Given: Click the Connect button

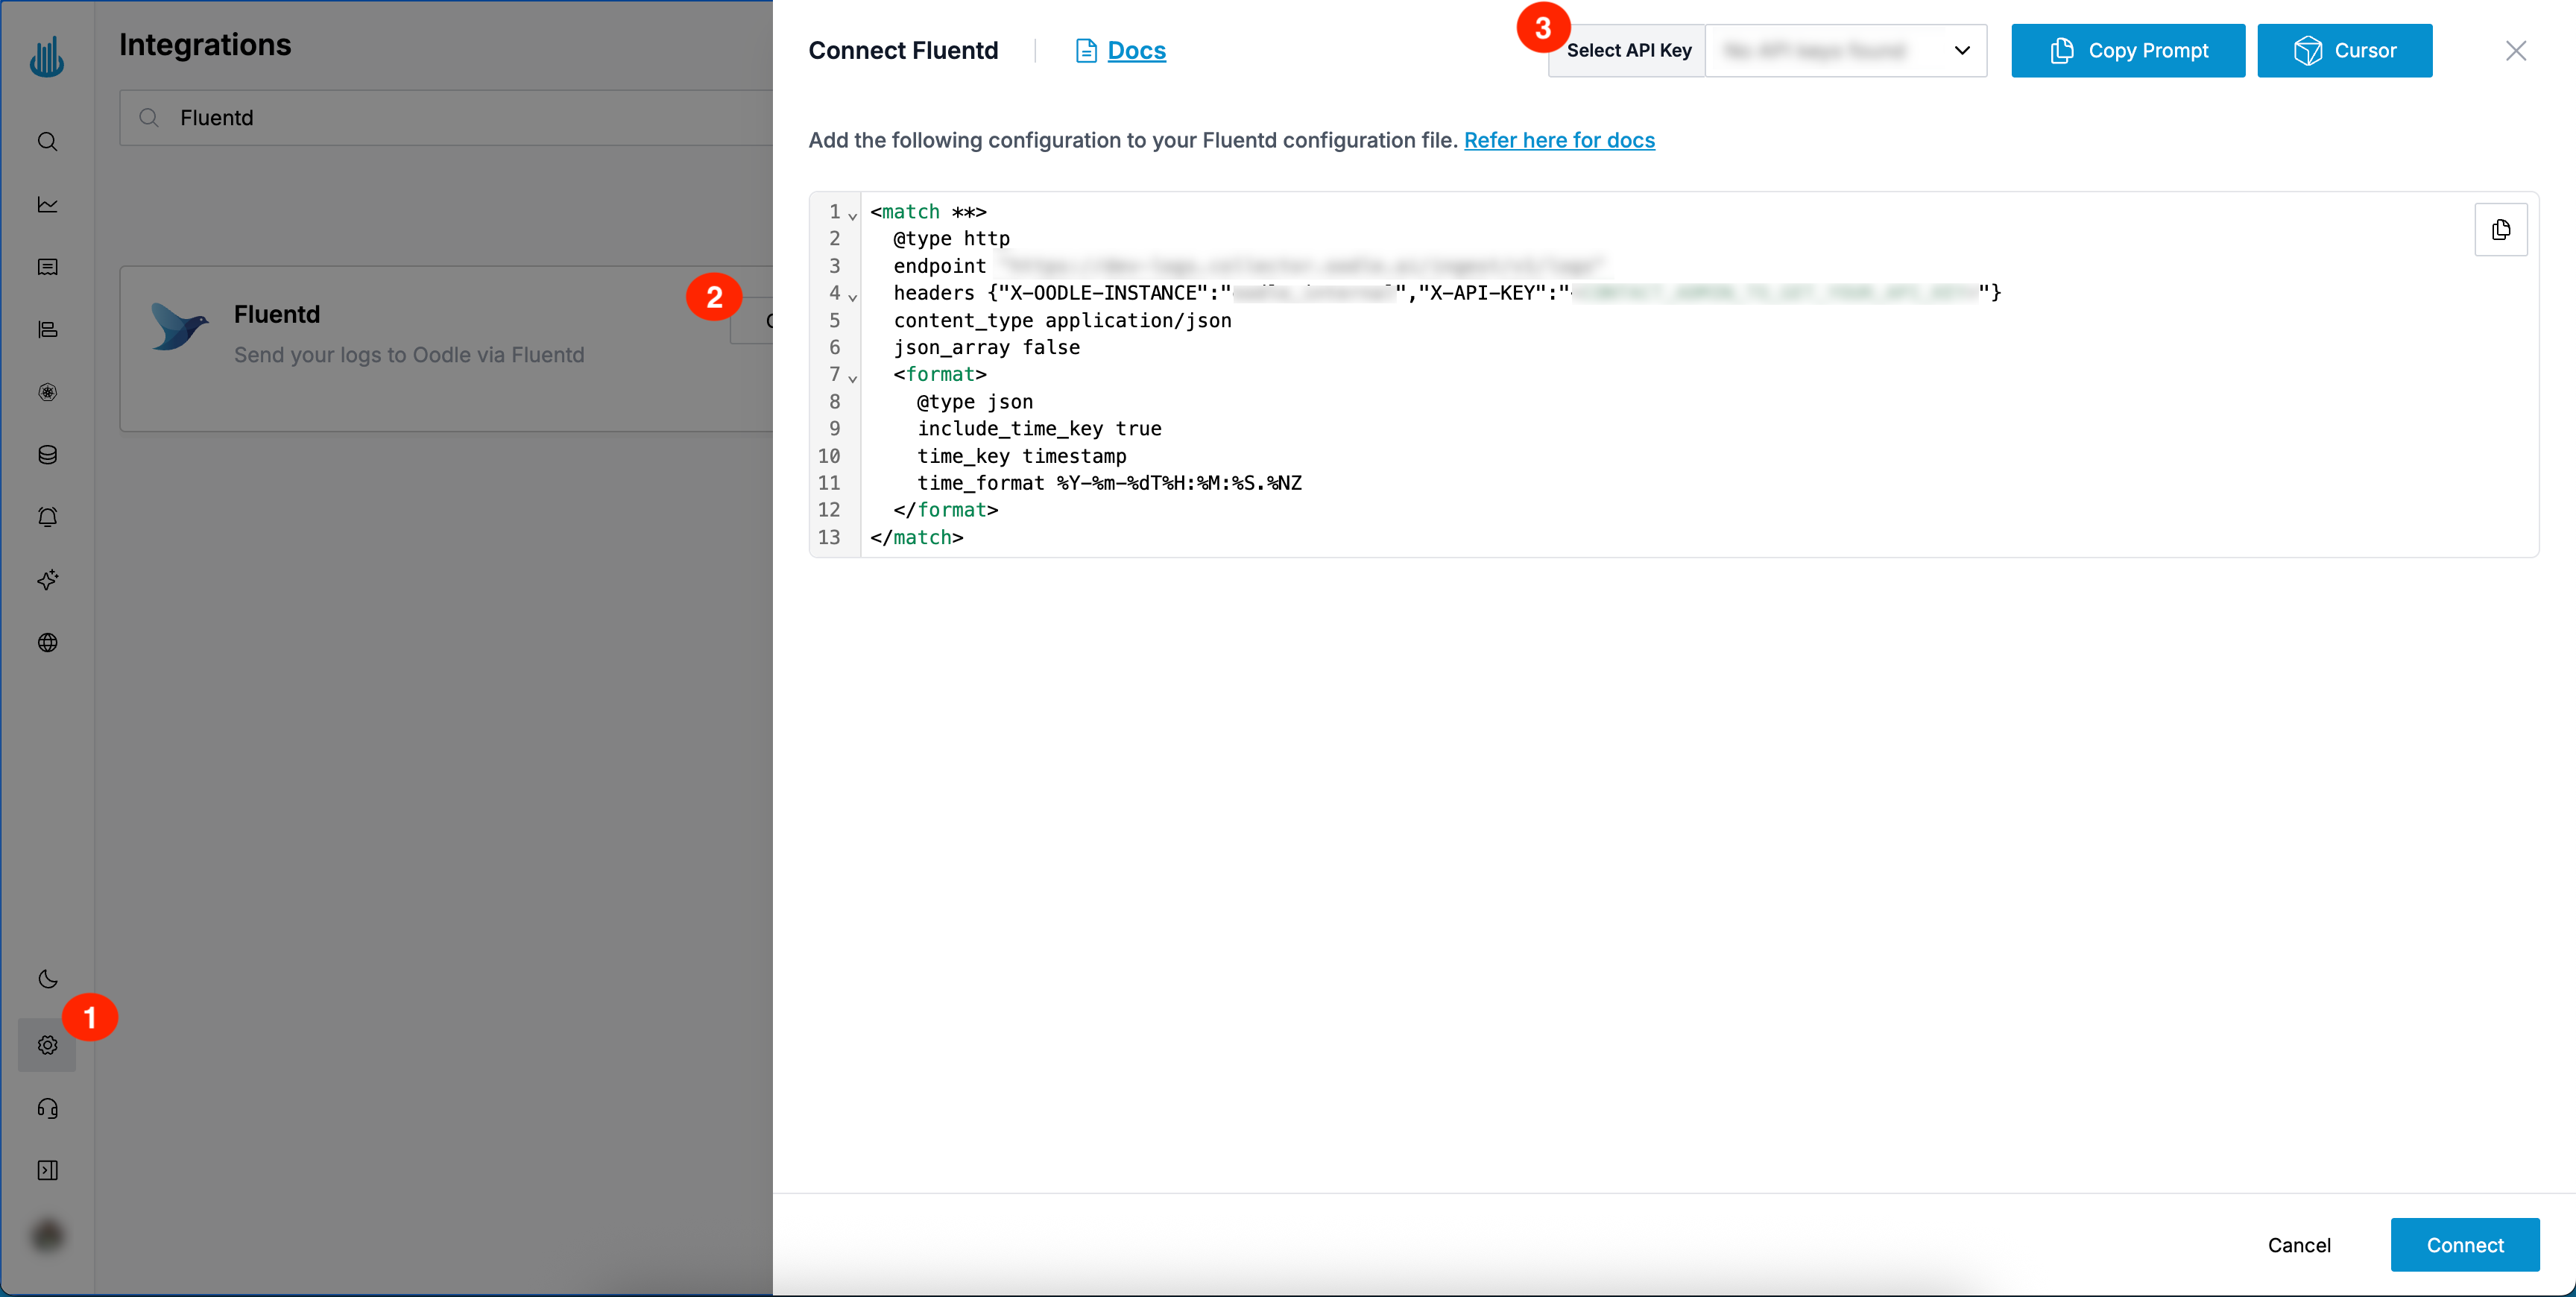Looking at the screenshot, I should 2466,1244.
